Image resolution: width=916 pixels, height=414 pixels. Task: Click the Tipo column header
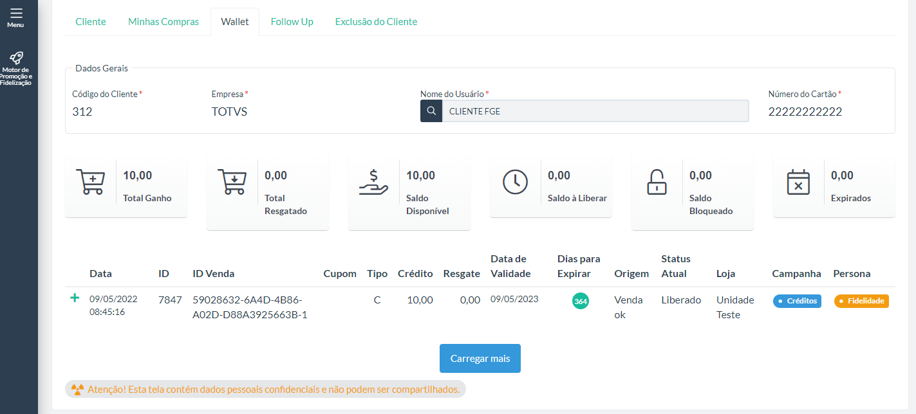(x=377, y=274)
